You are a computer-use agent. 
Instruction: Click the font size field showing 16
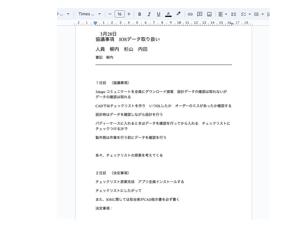(120, 14)
